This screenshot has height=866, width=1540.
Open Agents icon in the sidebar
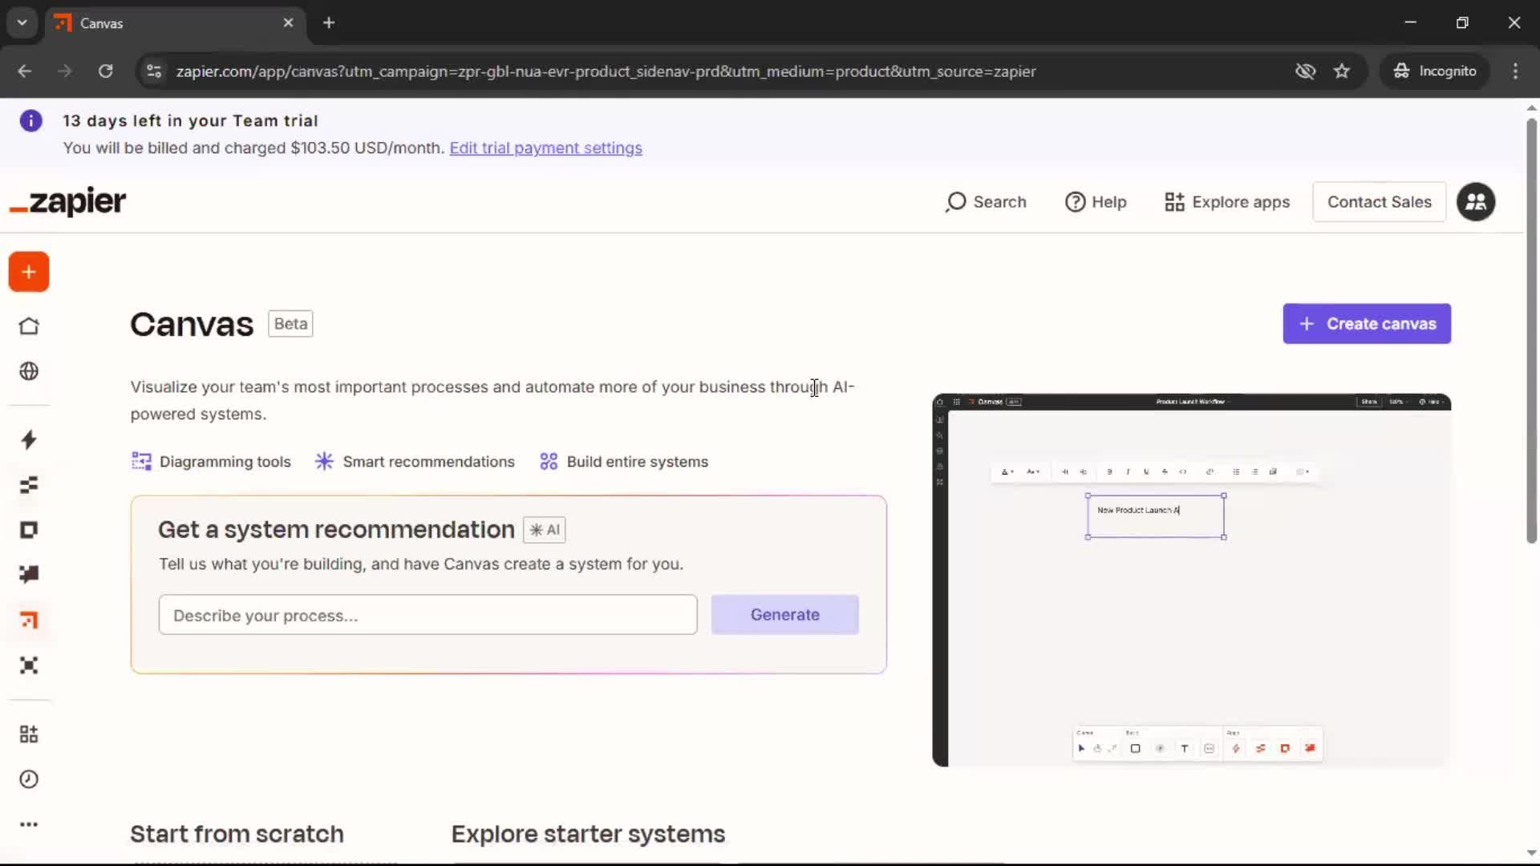tap(29, 666)
